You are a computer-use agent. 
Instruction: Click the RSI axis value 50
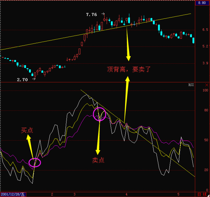tap(206, 140)
